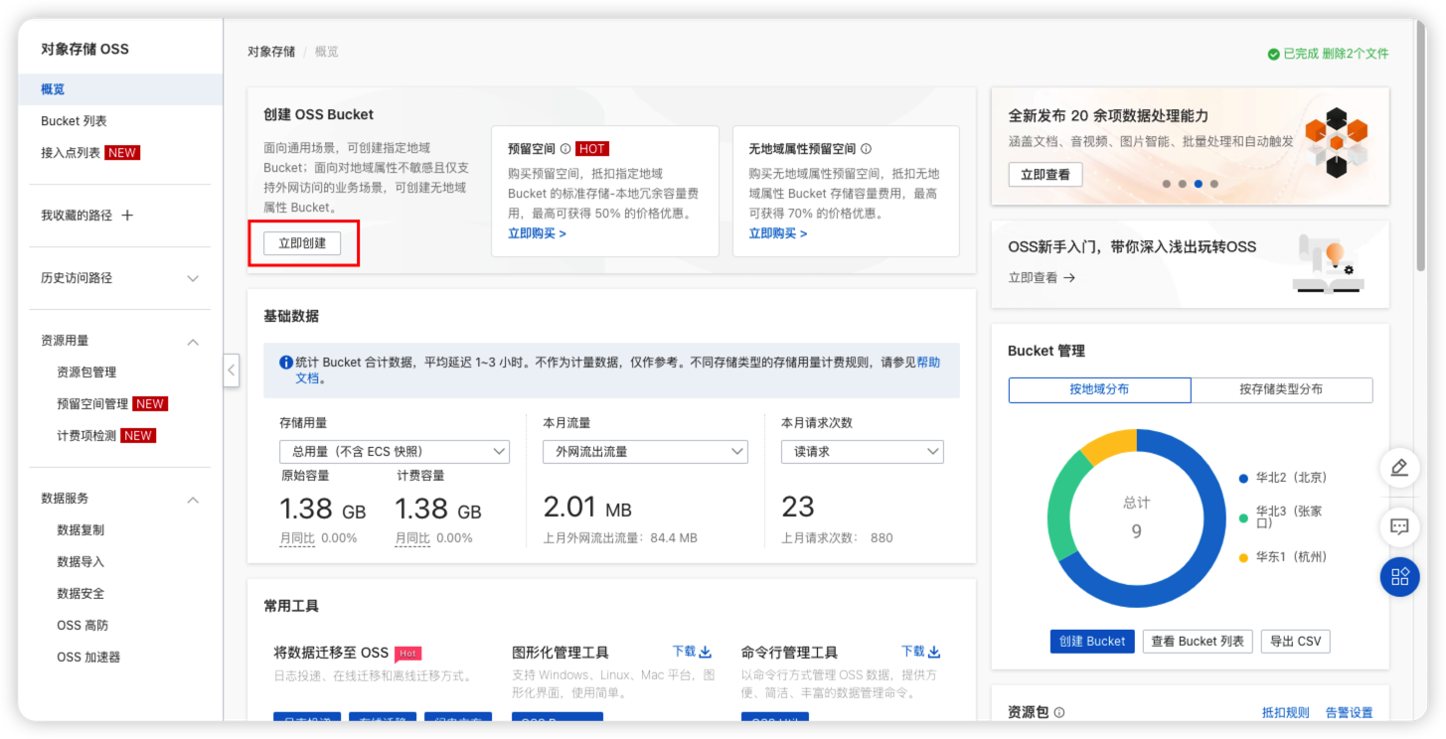1446x739 pixels.
Task: Click the info icon next to 无地域属性预留空间
Action: tap(866, 149)
